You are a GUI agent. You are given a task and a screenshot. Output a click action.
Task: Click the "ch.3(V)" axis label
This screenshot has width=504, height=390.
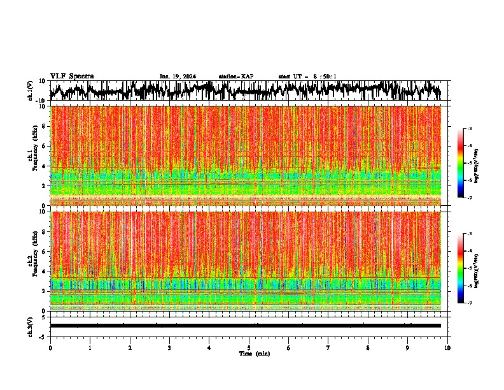pyautogui.click(x=31, y=327)
